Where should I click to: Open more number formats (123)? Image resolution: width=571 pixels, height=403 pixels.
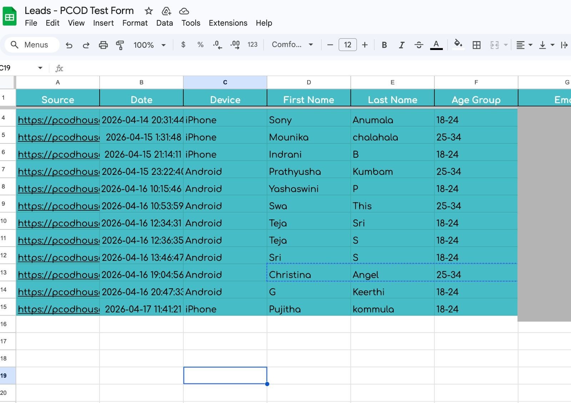[x=252, y=45]
